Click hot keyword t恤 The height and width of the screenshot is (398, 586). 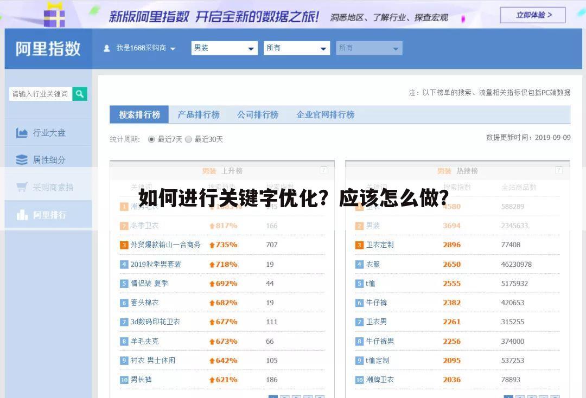371,284
